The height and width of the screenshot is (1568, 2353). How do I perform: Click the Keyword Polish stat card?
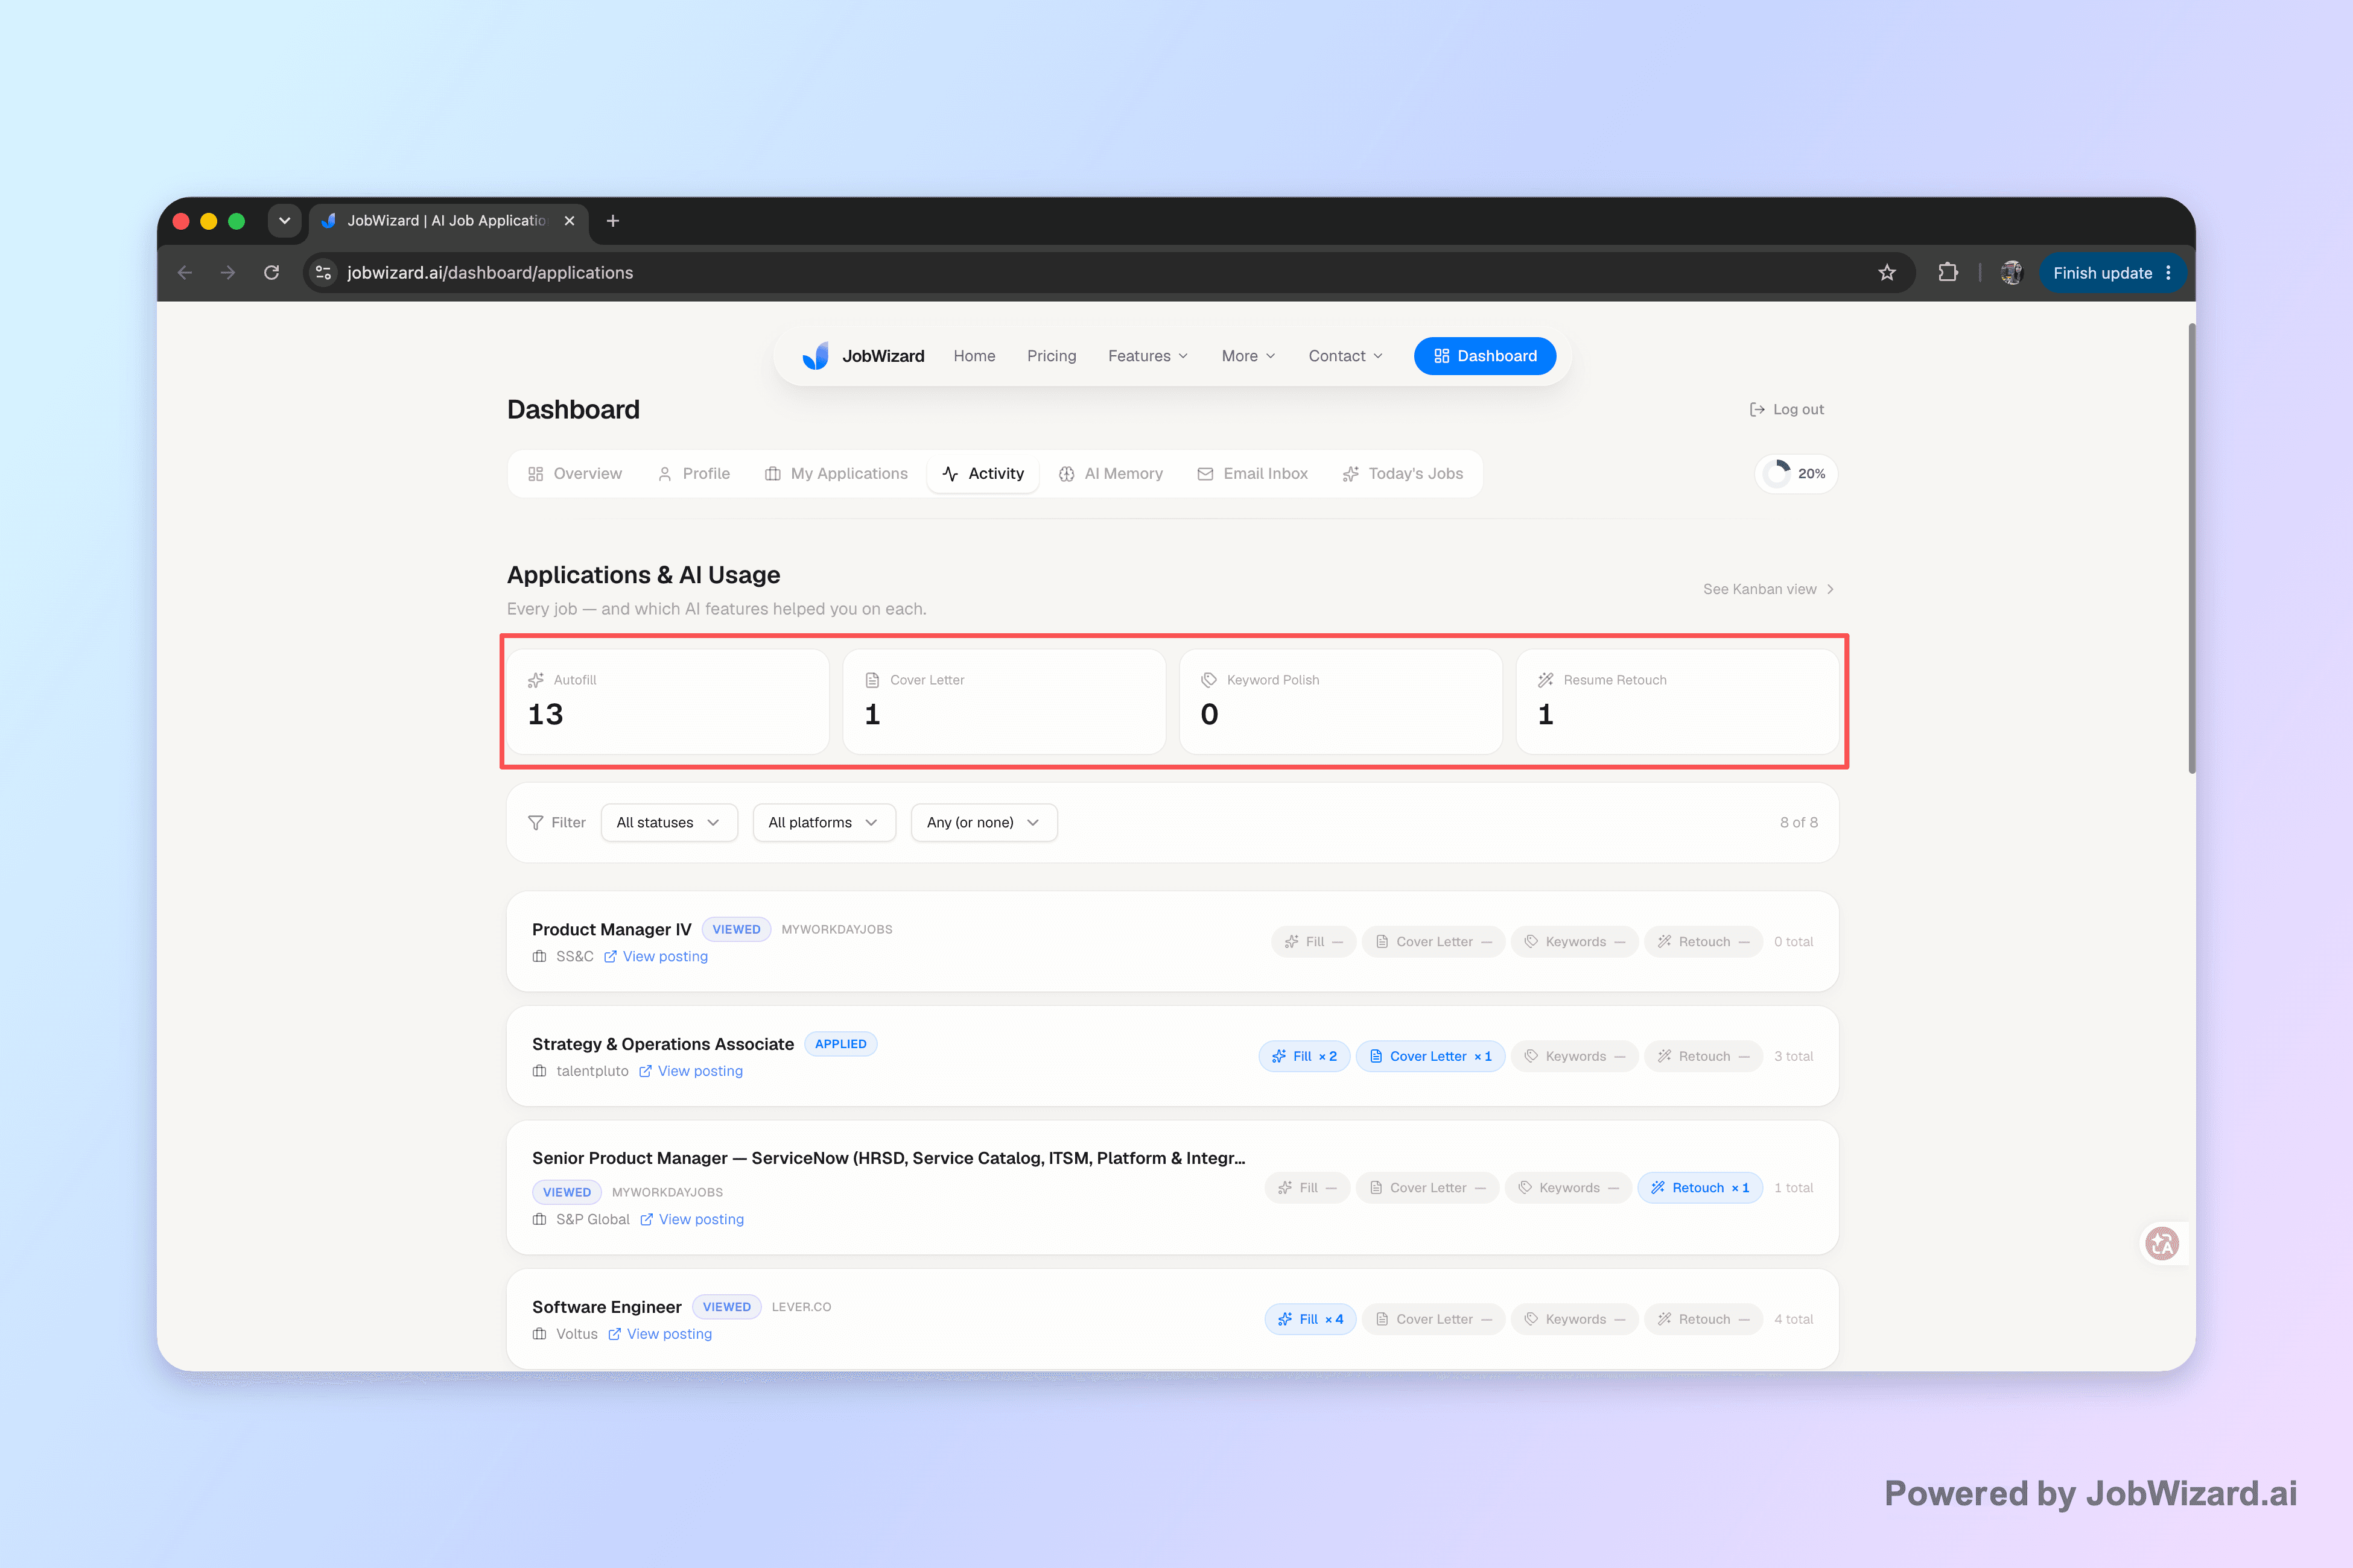point(1341,702)
